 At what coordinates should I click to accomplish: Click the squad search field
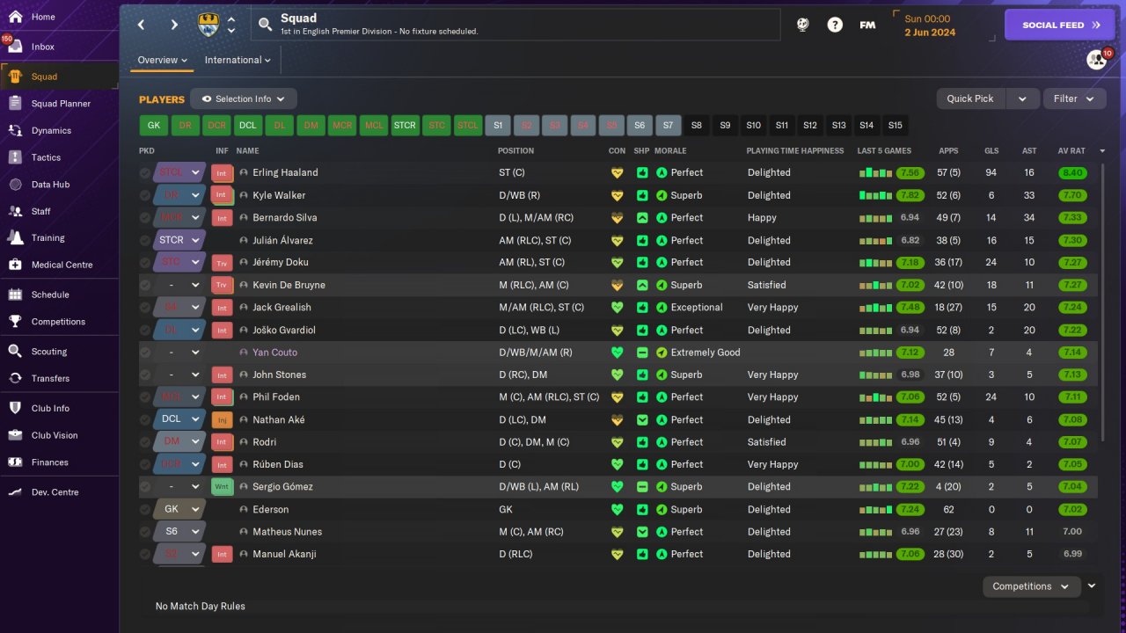pos(515,25)
